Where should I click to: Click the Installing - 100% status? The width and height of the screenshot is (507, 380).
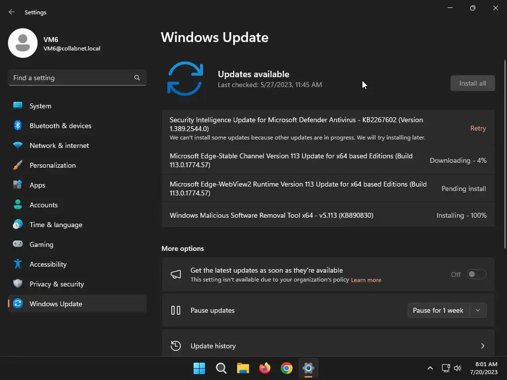461,215
